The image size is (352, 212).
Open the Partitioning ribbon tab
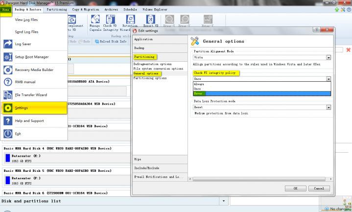click(57, 10)
